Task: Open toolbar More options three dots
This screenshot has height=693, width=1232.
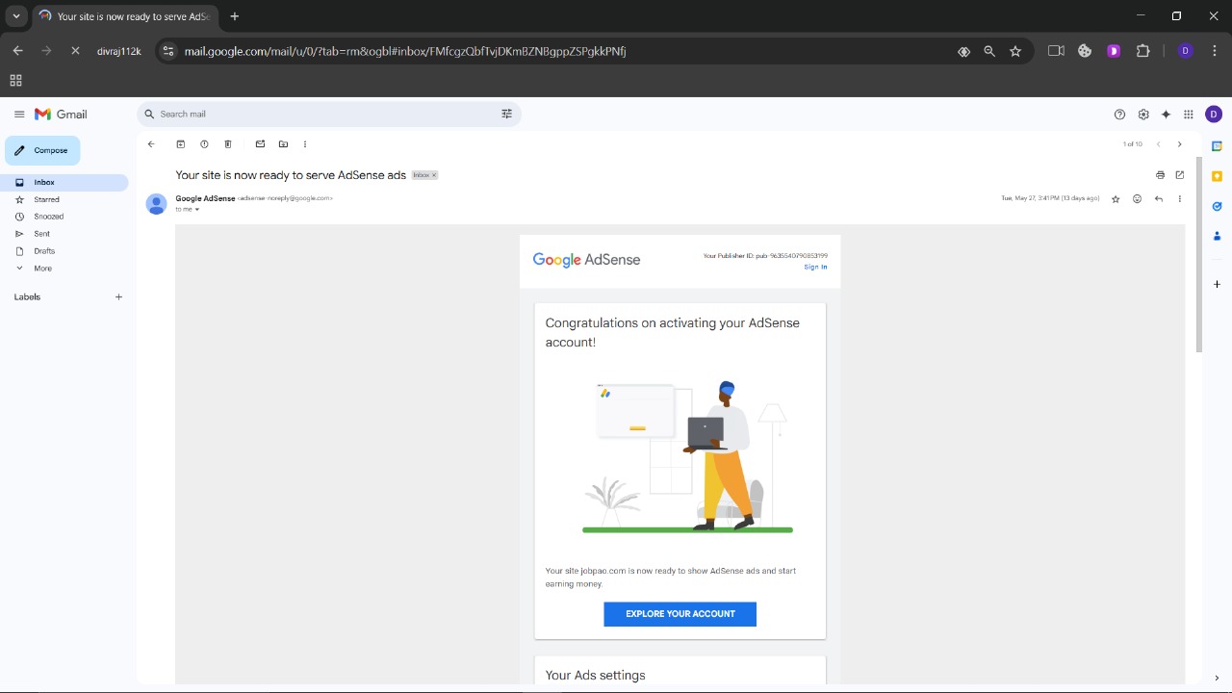Action: point(305,144)
